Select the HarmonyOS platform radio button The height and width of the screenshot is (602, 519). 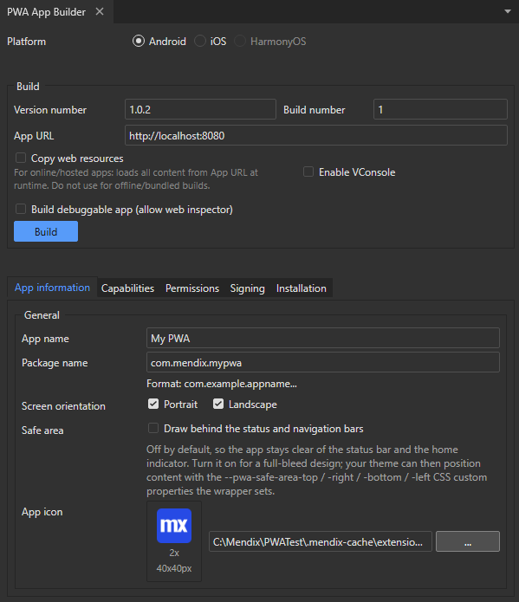tap(240, 41)
